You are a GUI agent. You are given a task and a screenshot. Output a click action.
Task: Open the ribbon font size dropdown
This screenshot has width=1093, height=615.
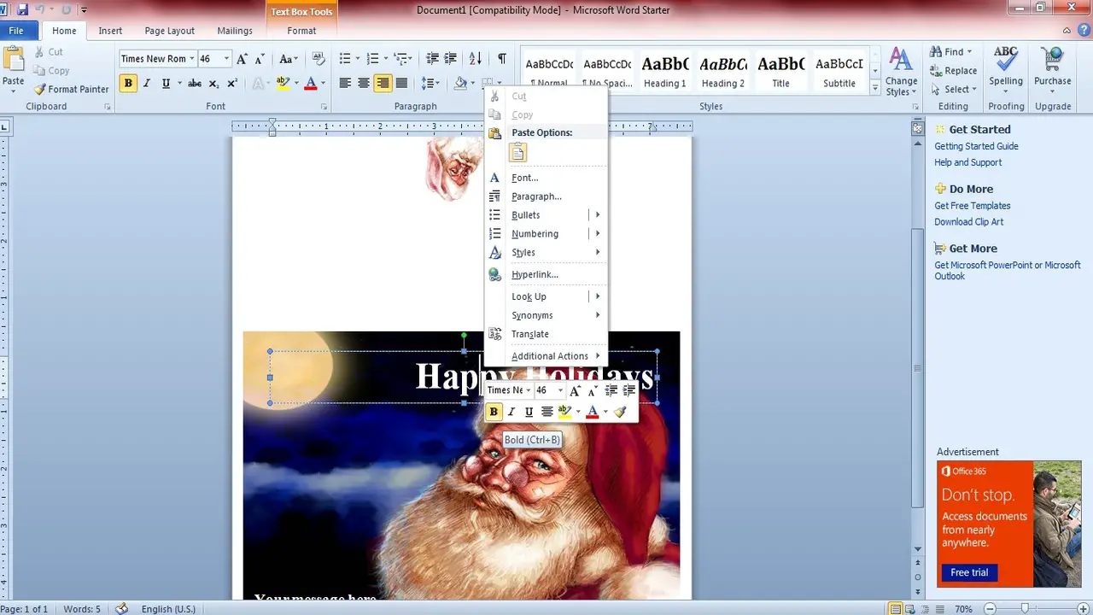226,59
